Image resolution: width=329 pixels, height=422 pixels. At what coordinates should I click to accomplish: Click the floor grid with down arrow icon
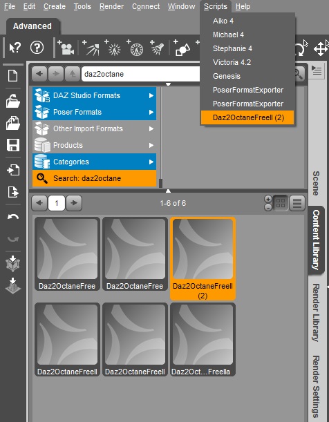pos(12,285)
